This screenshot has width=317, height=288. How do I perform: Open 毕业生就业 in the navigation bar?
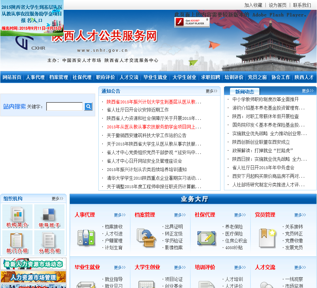coord(155,77)
